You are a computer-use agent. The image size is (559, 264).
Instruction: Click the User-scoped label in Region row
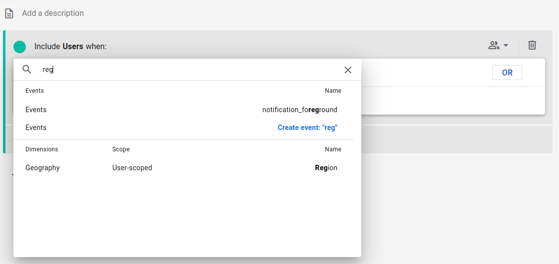pyautogui.click(x=132, y=168)
